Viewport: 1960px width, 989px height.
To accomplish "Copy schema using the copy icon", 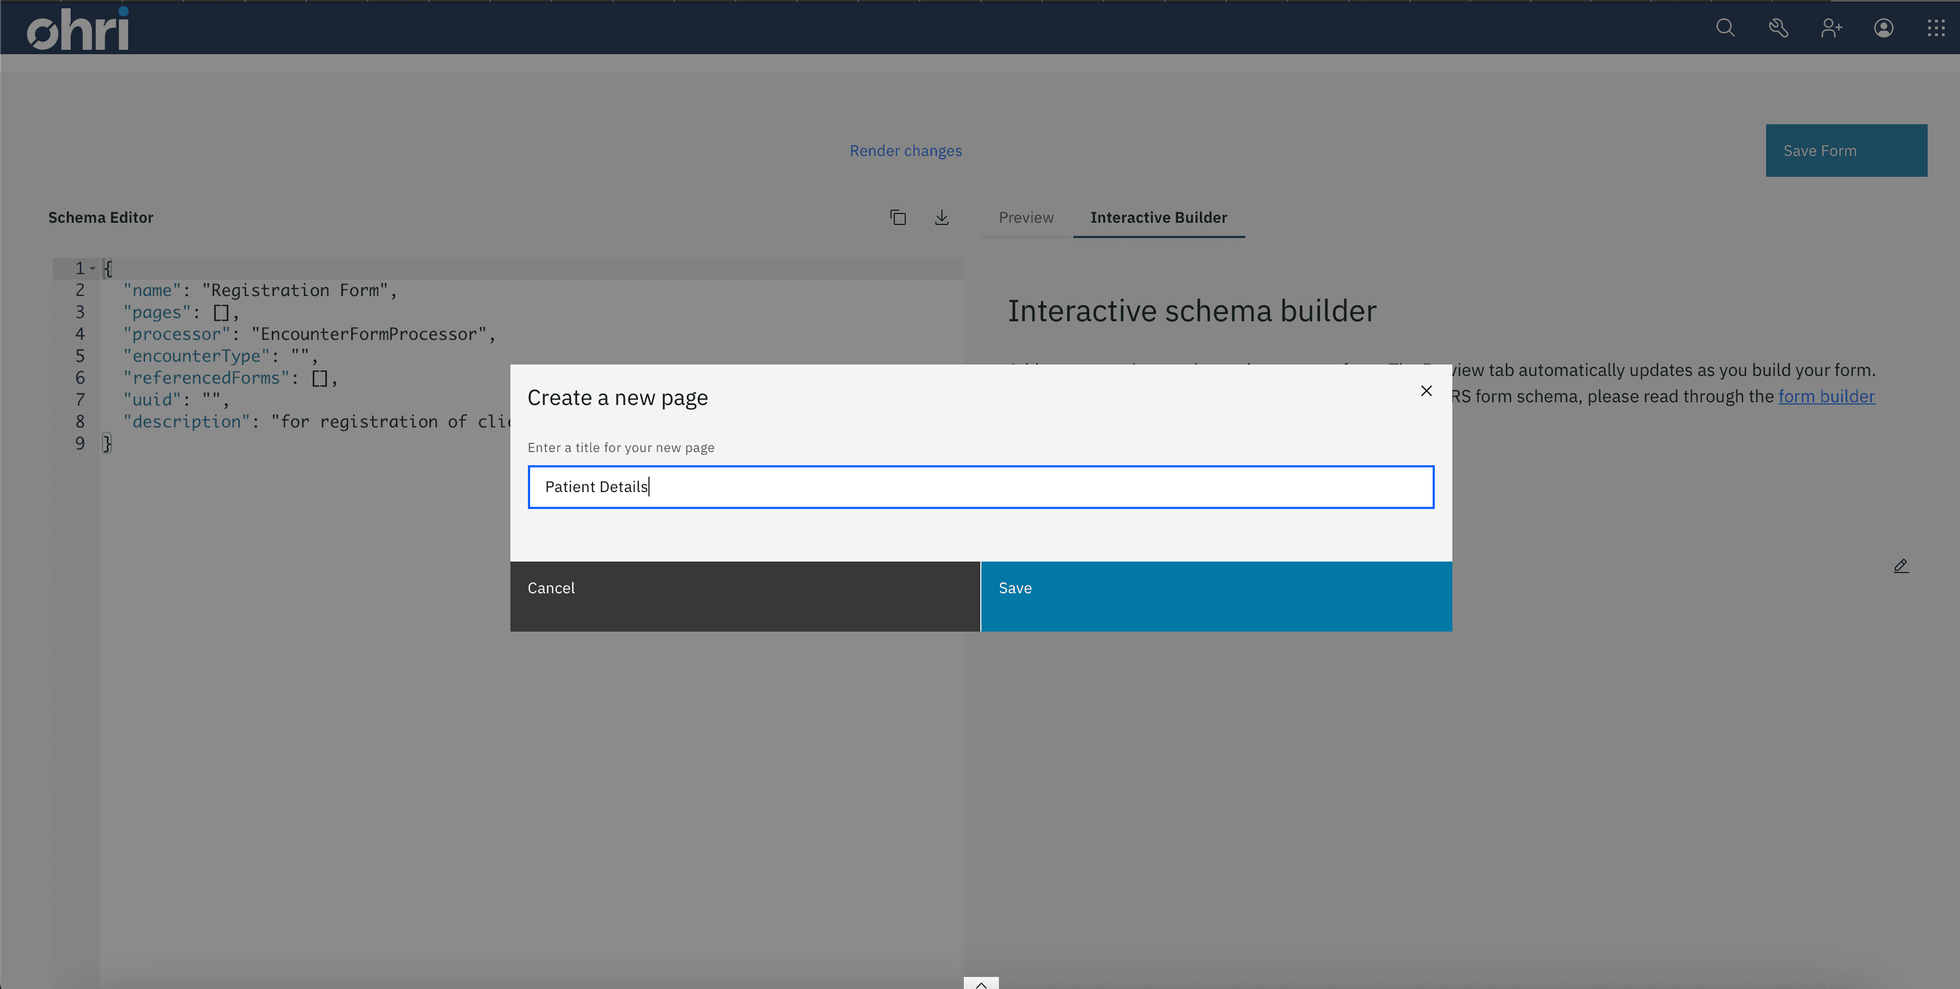I will point(898,217).
